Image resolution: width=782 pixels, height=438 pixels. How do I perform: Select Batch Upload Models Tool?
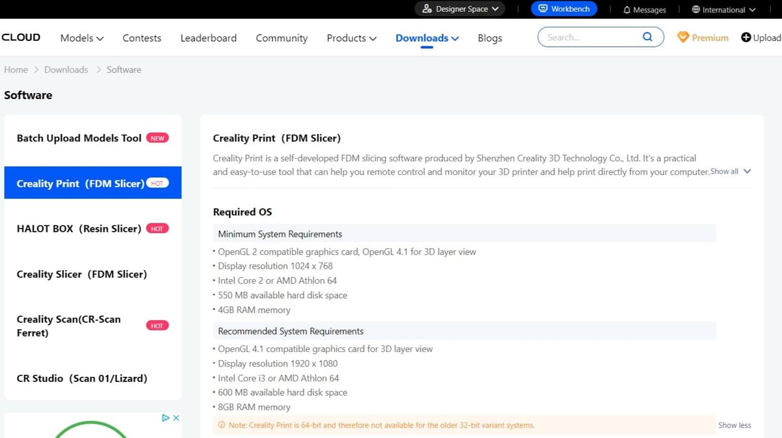[93, 138]
